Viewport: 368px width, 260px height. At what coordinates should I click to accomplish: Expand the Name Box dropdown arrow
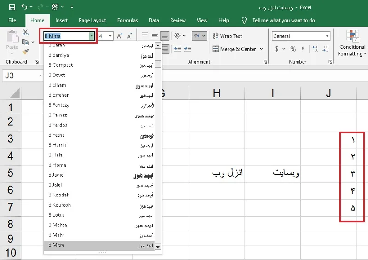40,75
